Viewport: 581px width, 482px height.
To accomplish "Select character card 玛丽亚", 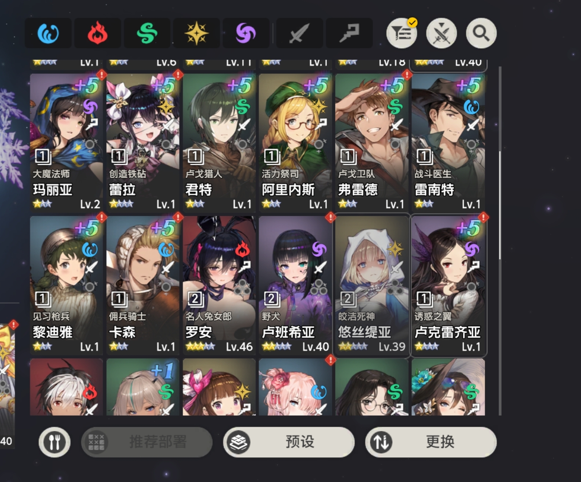I will pyautogui.click(x=66, y=142).
